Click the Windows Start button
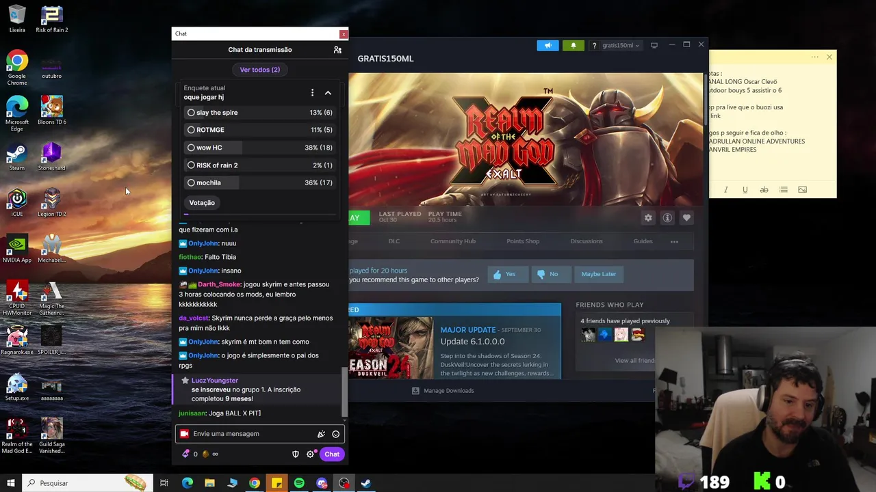This screenshot has height=492, width=876. coord(10,483)
